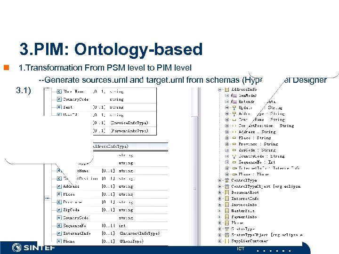Select the MasterFile tree label
The image size is (339, 254).
coord(243,210)
